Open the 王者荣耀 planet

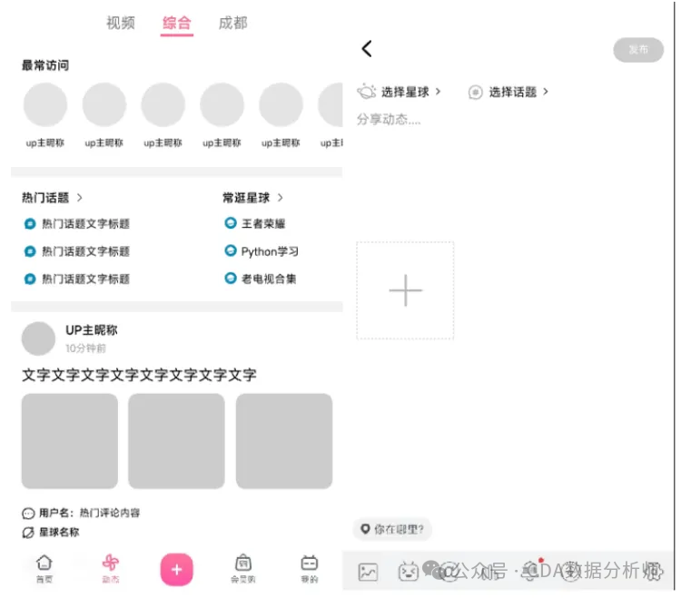click(x=263, y=223)
